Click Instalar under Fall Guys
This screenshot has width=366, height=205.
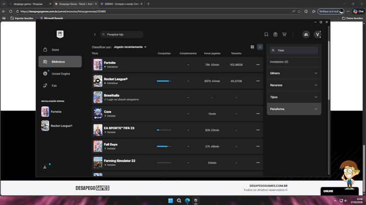111,148
